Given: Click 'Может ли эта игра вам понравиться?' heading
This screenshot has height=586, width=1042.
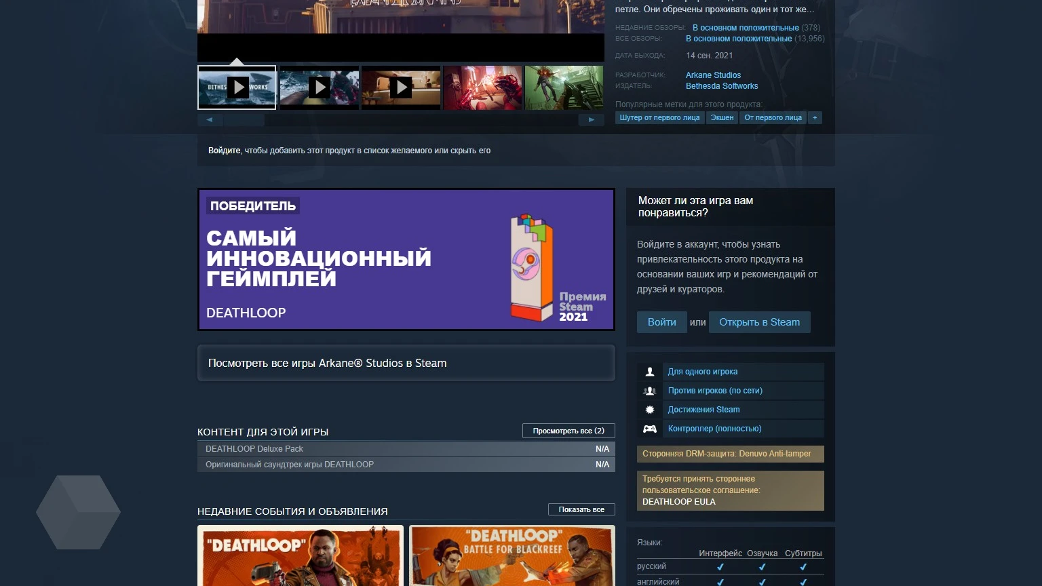Looking at the screenshot, I should click(x=695, y=207).
